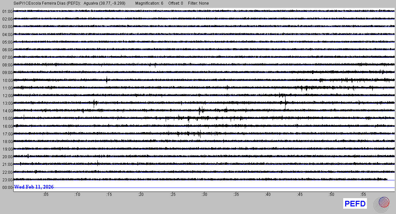The image size is (396, 214).
Task: Click the Escola Ferreira Dias station title
Action: coord(48,3)
